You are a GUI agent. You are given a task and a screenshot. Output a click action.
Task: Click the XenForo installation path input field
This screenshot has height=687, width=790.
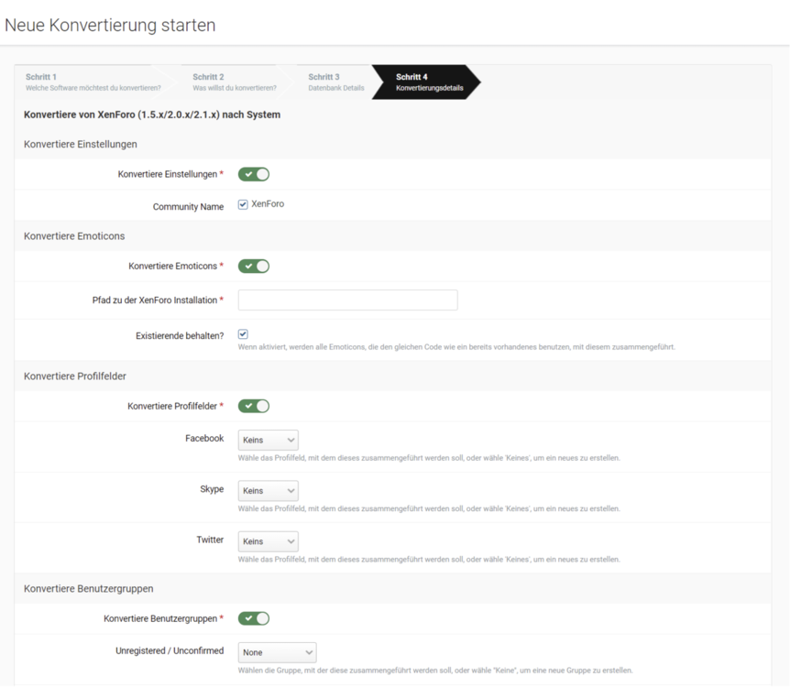[x=347, y=300]
